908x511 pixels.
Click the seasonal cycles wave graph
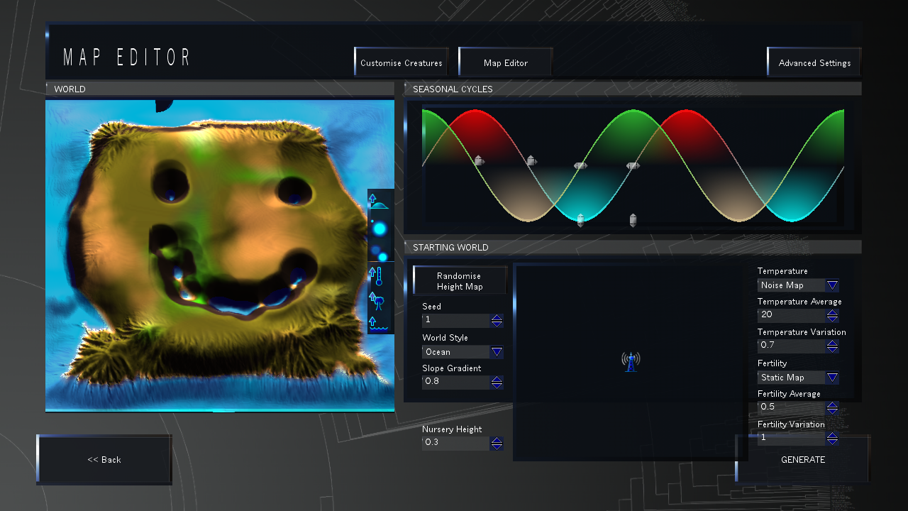pyautogui.click(x=633, y=167)
